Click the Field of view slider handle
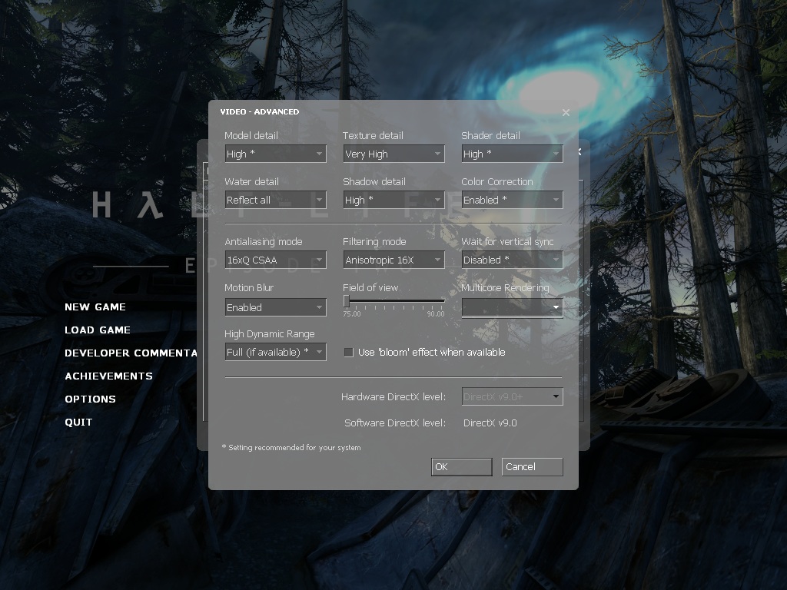Screen dimensions: 787x590 tap(347, 301)
